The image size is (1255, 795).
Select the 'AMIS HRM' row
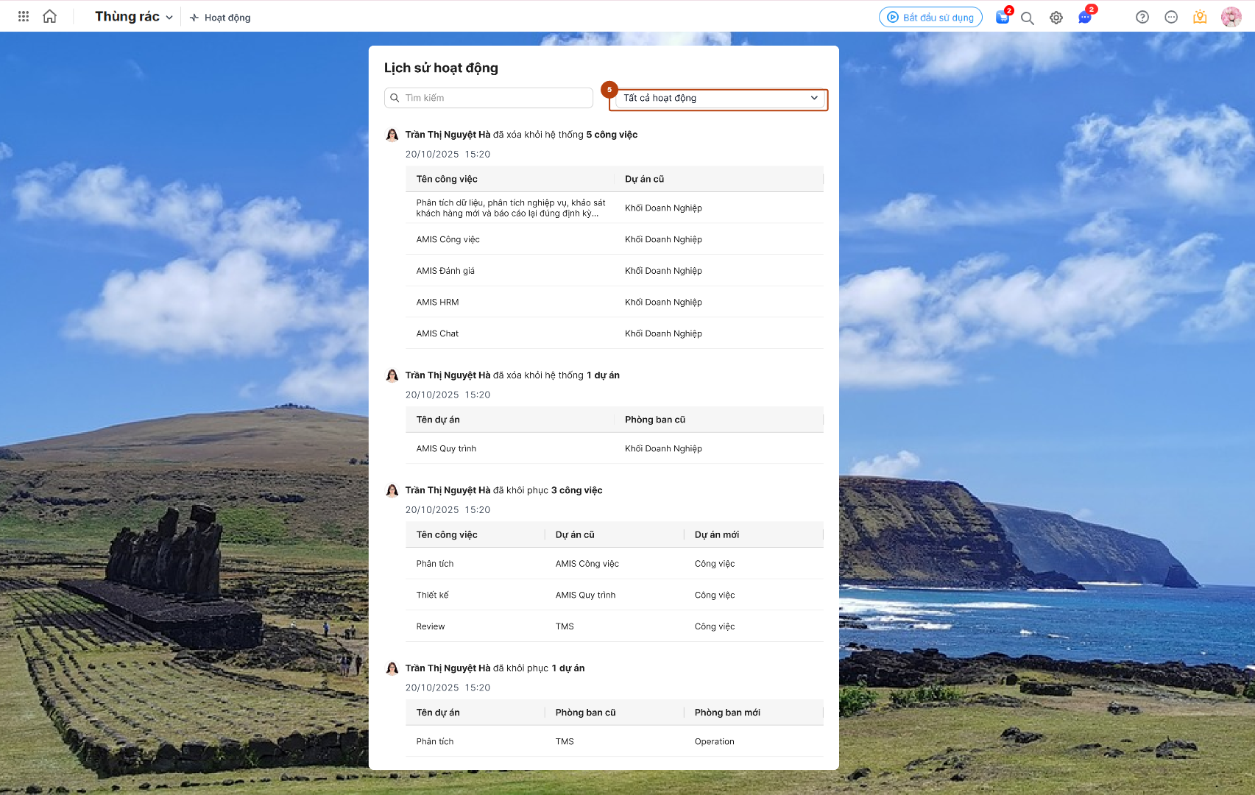coord(615,302)
